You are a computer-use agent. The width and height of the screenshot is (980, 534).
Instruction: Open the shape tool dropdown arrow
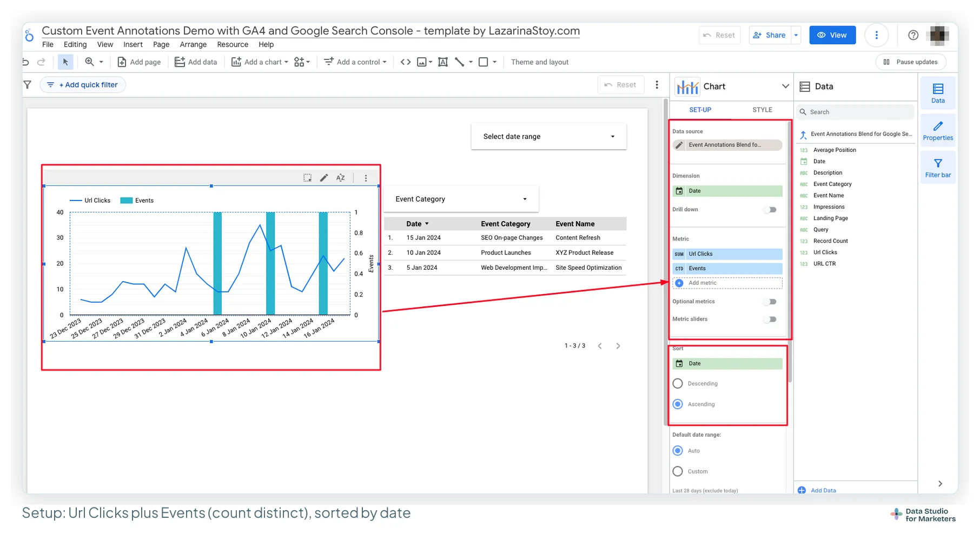point(494,62)
